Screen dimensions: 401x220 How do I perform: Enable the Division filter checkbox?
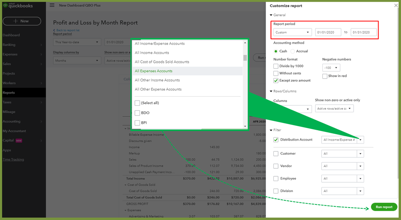(276, 191)
